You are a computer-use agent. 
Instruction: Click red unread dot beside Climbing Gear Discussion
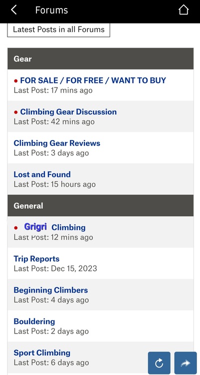tap(16, 112)
